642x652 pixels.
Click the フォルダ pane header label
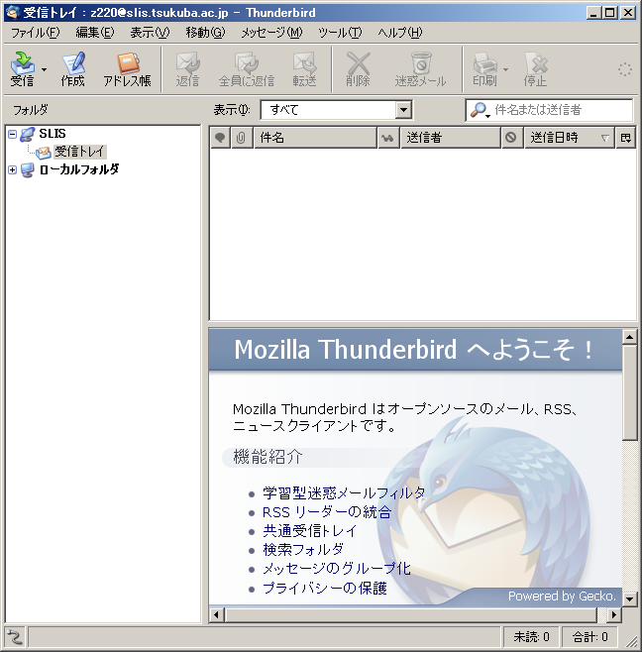point(31,110)
